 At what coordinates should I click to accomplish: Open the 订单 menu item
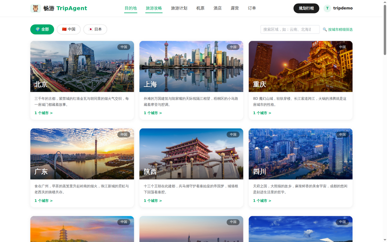tap(252, 8)
